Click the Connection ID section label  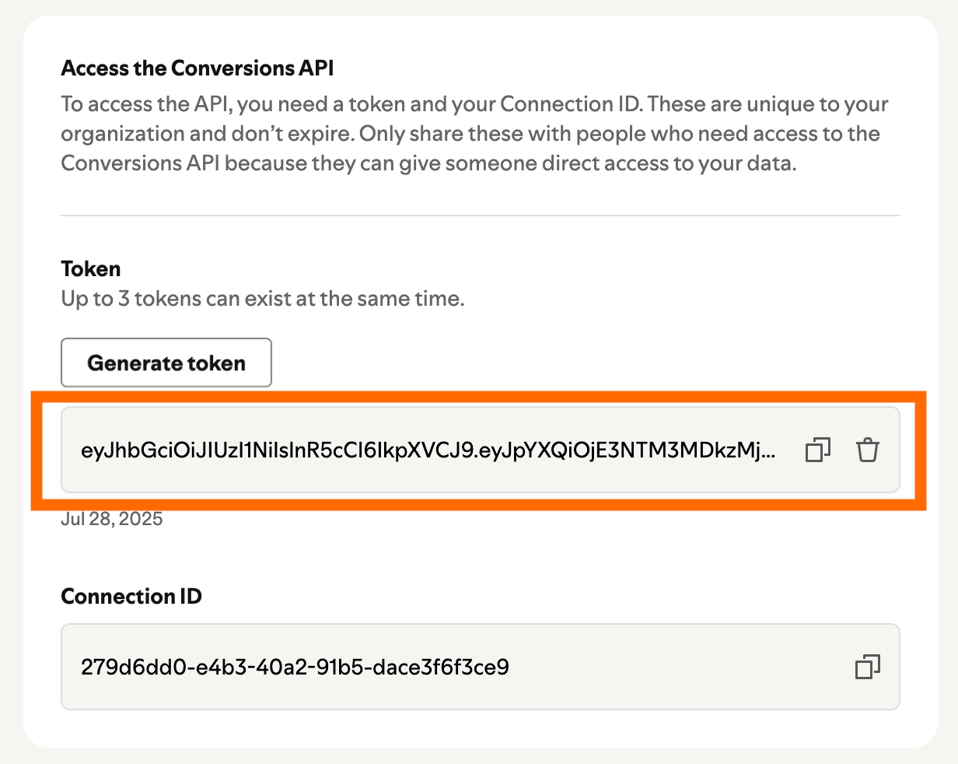click(131, 597)
